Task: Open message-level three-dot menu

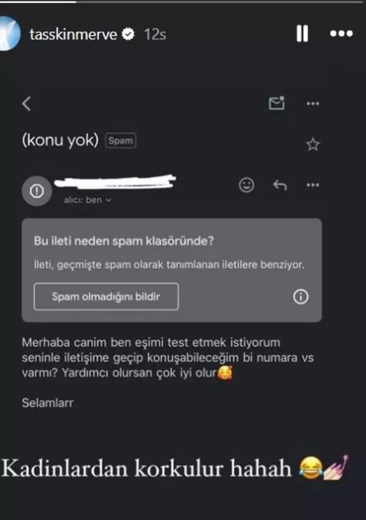Action: pyautogui.click(x=313, y=185)
